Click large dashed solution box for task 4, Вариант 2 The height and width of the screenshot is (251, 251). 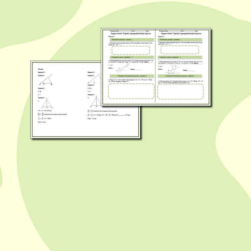coord(180,91)
